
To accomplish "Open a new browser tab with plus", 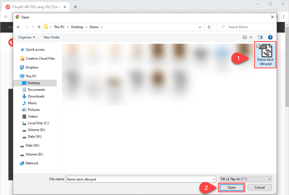I will (x=75, y=7).
